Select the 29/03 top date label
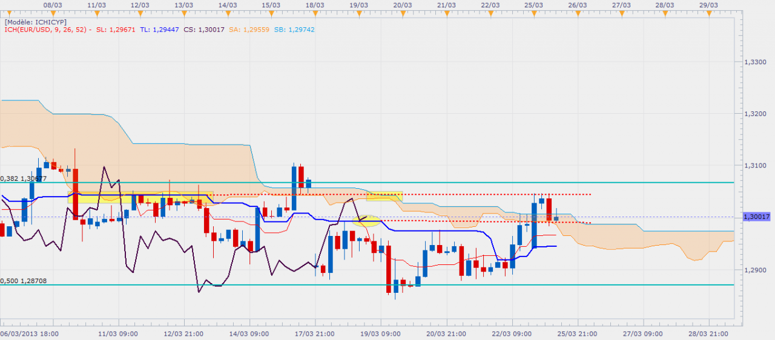Viewport: 775px width, 340px height. coord(708,4)
